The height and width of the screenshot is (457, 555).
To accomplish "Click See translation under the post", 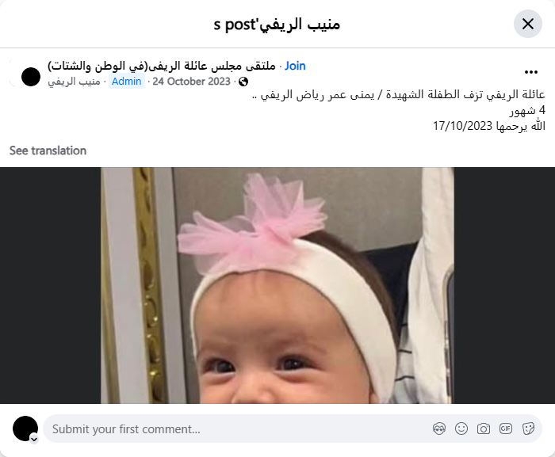I will (x=48, y=150).
